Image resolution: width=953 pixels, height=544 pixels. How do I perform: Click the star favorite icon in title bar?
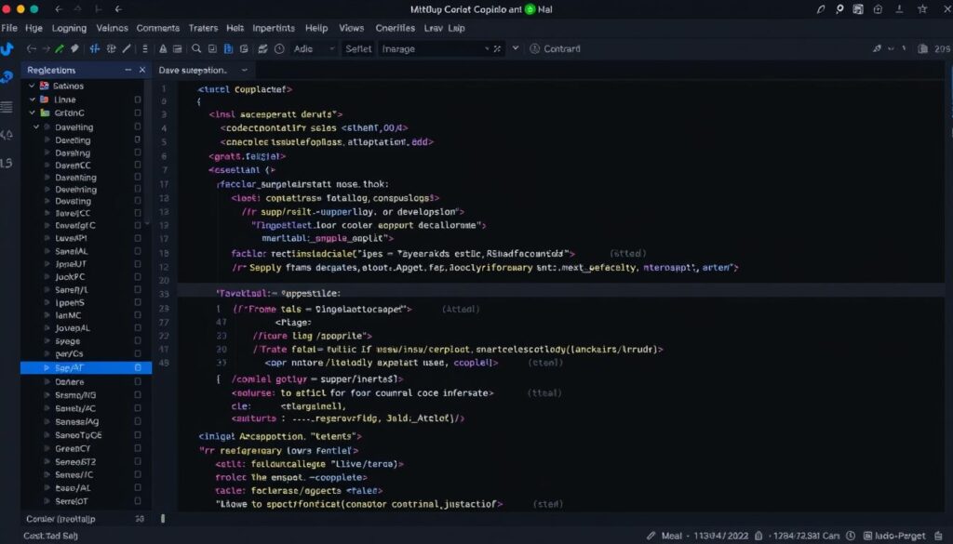[922, 9]
